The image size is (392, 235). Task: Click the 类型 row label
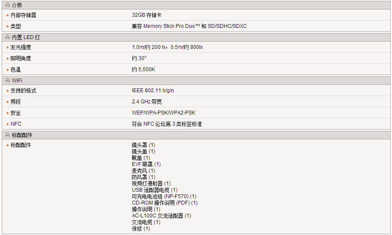(15, 26)
